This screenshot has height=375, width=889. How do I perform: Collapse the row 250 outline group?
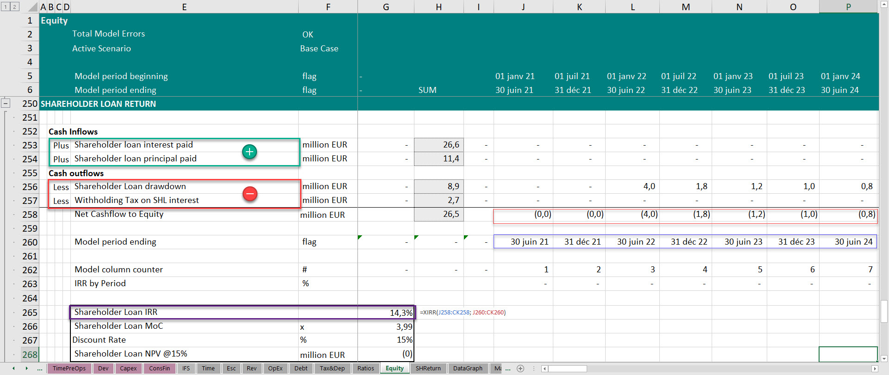click(6, 103)
